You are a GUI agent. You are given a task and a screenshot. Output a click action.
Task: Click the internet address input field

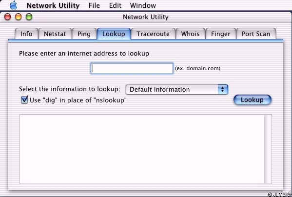pos(132,68)
